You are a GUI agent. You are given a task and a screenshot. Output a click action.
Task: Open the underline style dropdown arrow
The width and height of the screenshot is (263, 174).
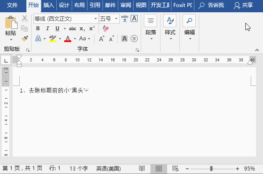tap(65, 29)
